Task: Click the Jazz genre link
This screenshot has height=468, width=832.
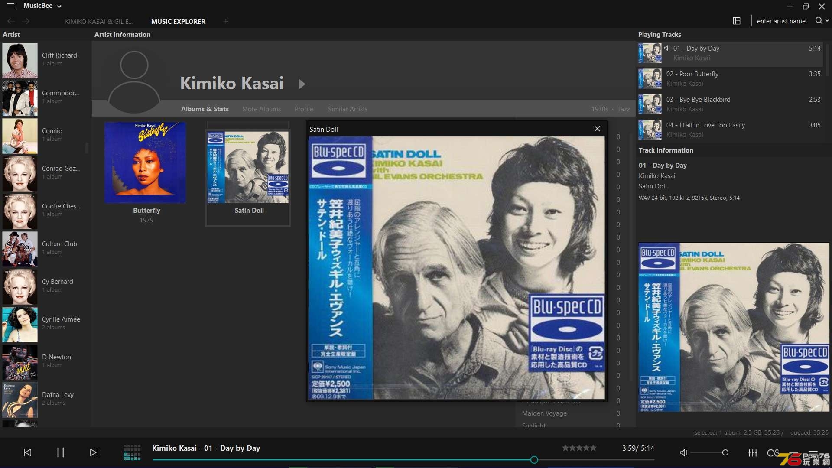Action: [624, 109]
